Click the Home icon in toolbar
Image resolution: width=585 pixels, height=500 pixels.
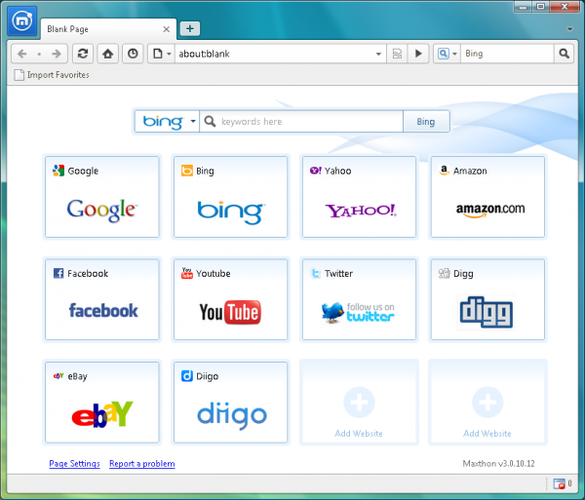pos(108,54)
